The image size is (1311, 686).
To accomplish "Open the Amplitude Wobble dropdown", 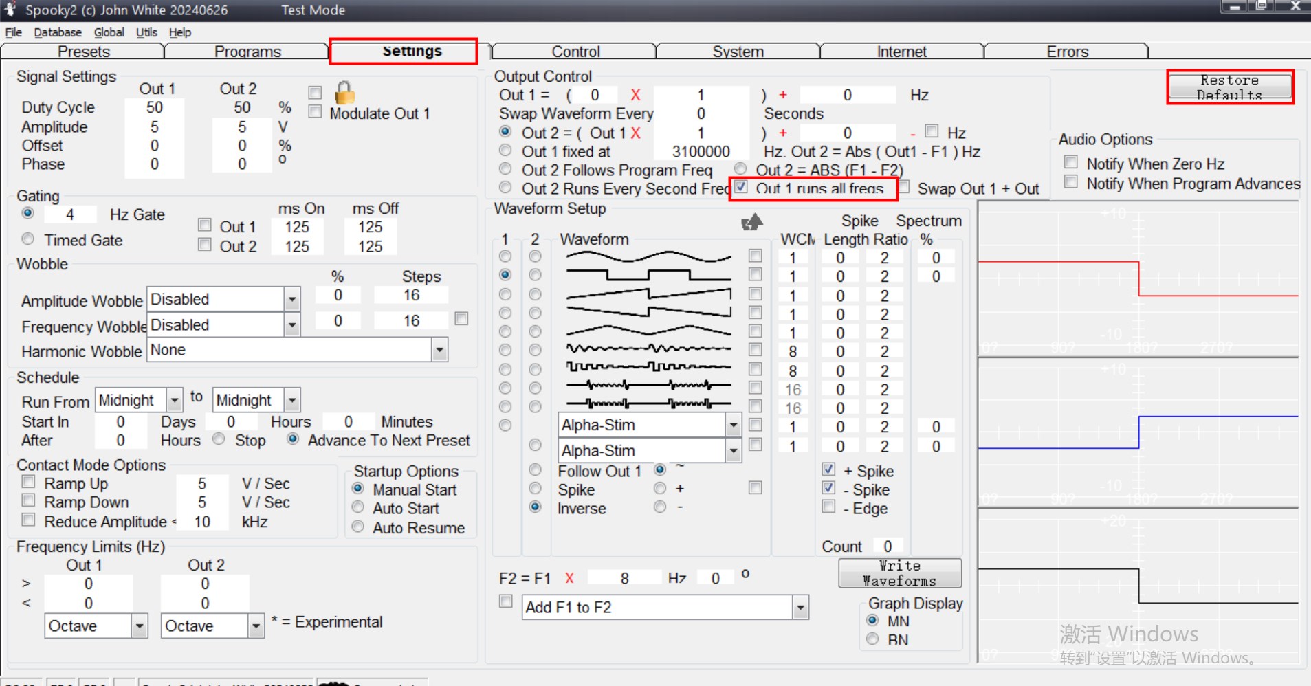I will (292, 300).
